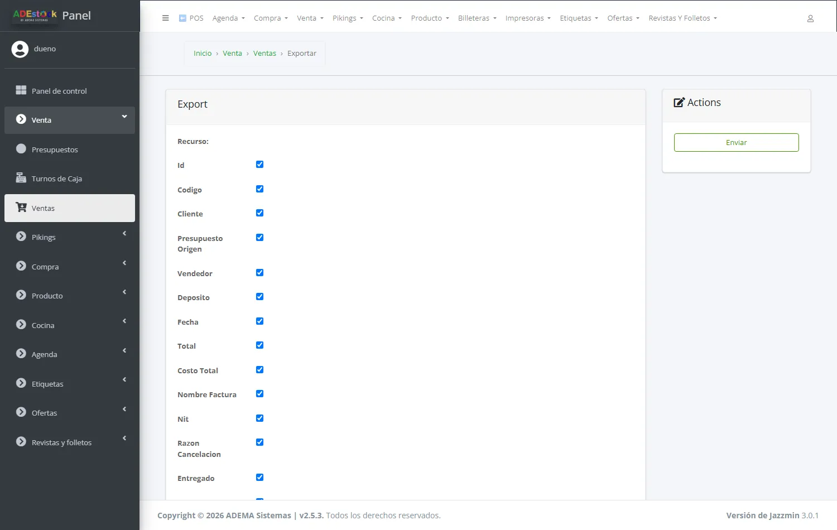Image resolution: width=837 pixels, height=530 pixels.
Task: Click the Revistas y folletos arrow icon
Action: [21, 442]
